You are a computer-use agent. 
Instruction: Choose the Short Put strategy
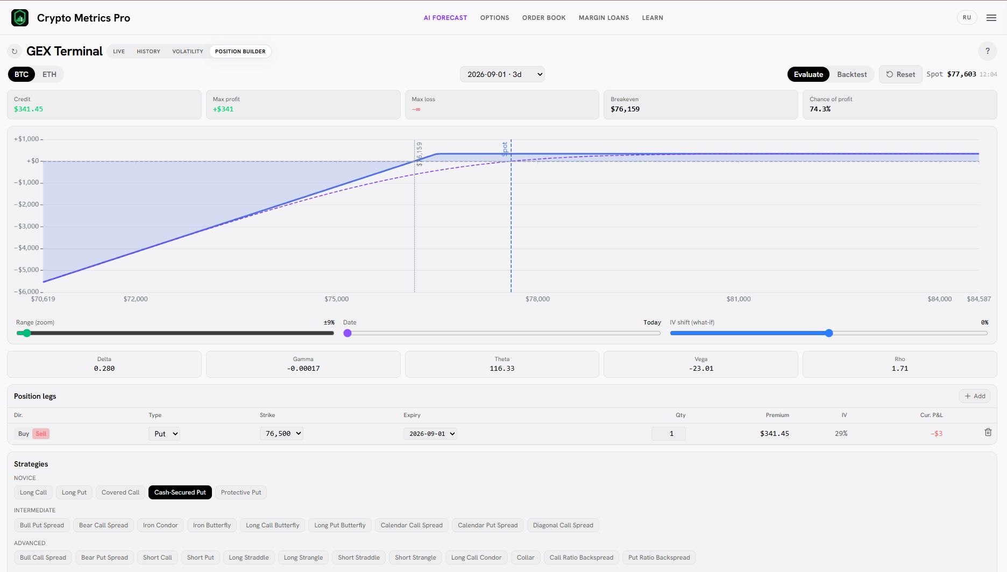[201, 557]
